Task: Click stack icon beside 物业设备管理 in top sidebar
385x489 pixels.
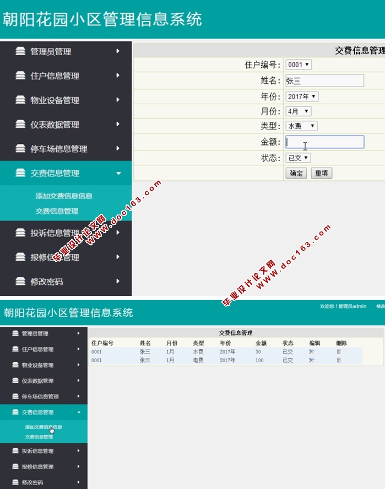Action: 20,99
